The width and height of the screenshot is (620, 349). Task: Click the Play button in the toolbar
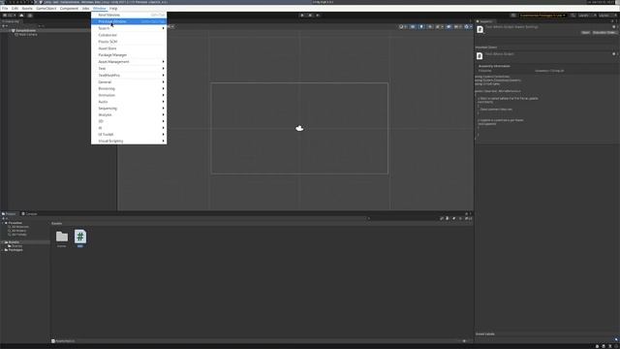point(302,16)
